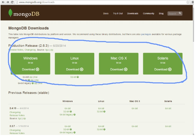Click the browser back arrow
Screen dimensions: 195x136
[x=3, y=2]
